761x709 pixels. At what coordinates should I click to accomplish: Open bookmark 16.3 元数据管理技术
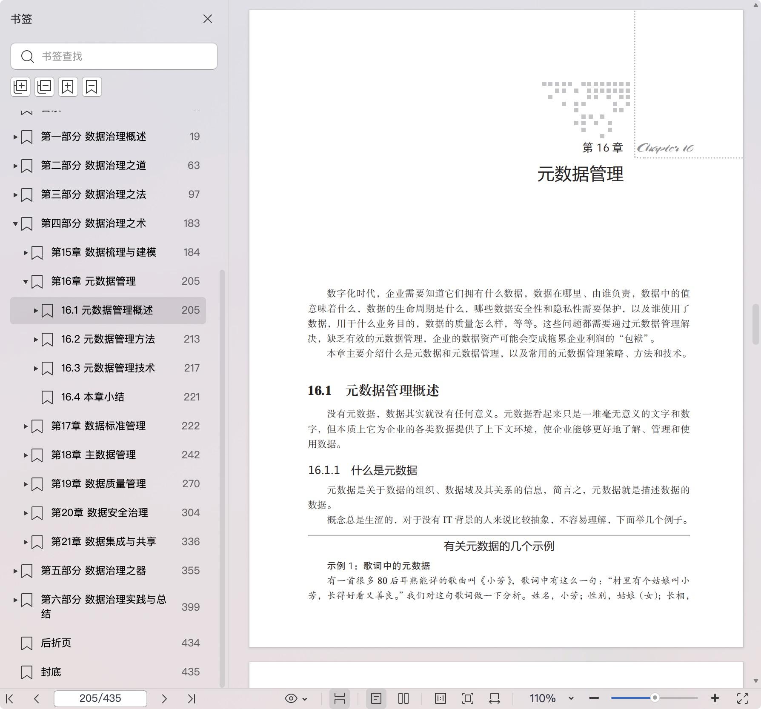click(108, 368)
